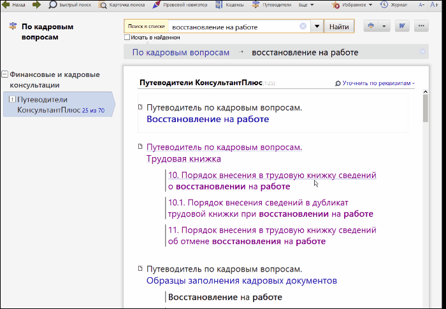Select Путеводители КонсультантПлюс 25 из 70
Screen dimensions: 446x309
59,104
